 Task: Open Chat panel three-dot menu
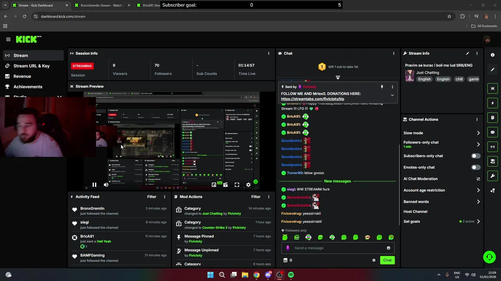(394, 53)
